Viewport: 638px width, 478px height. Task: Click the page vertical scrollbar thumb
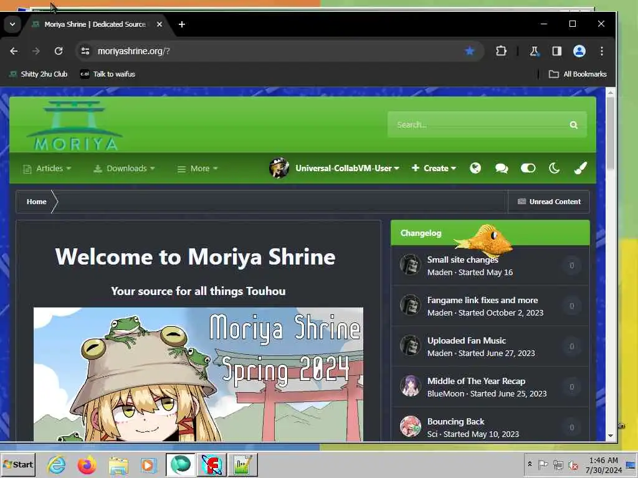point(611,134)
